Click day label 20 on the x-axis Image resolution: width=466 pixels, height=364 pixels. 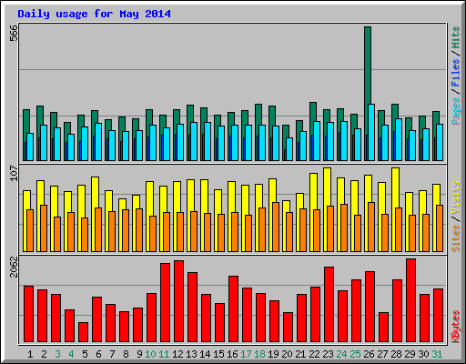287,354
